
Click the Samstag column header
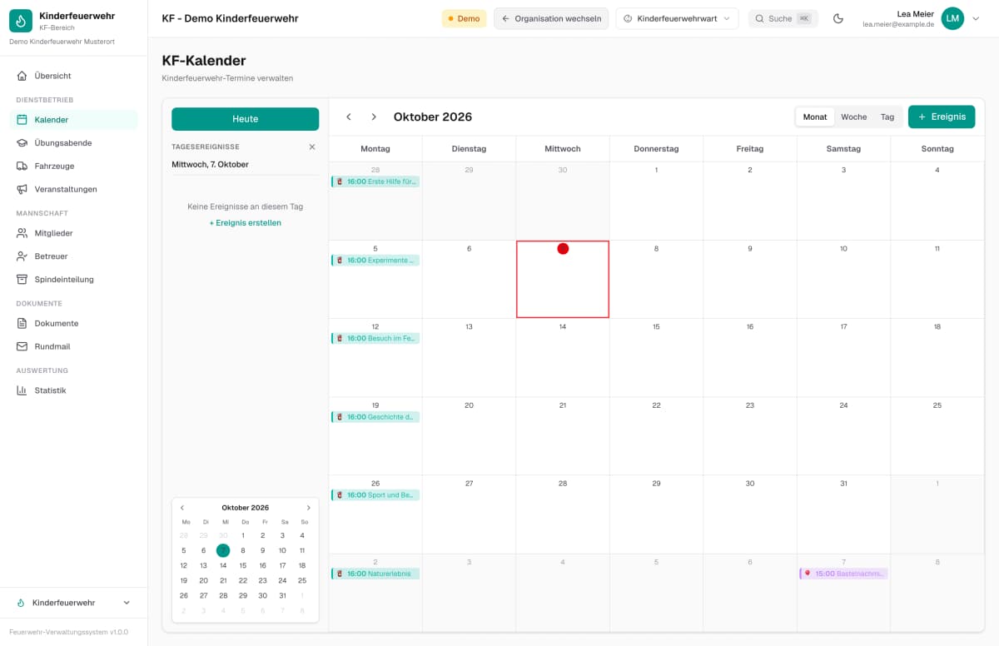click(843, 149)
